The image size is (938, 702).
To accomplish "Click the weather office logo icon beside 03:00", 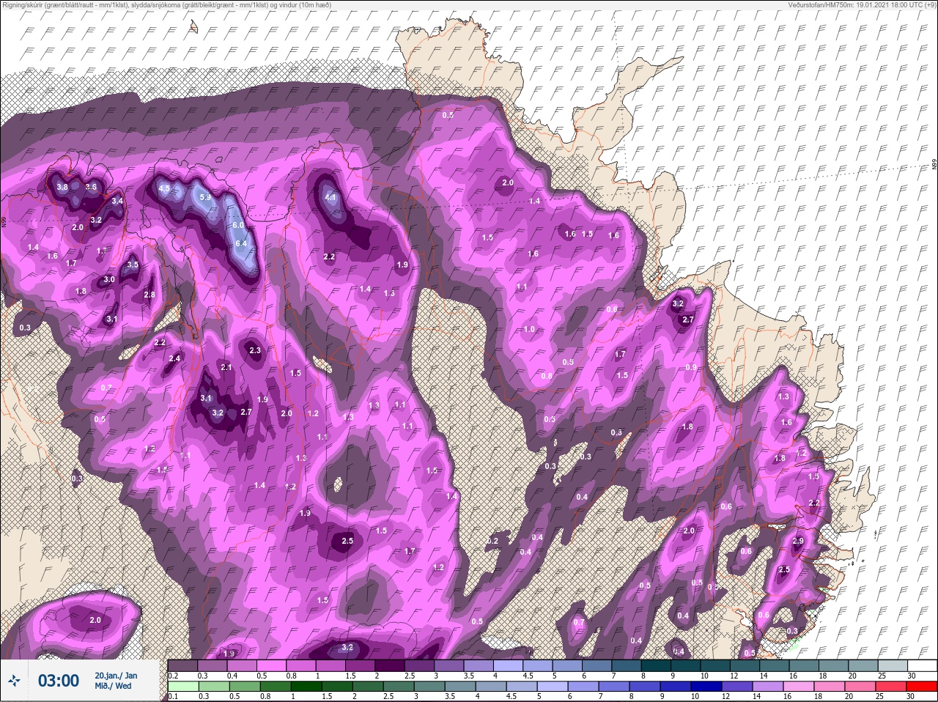I will click(15, 681).
